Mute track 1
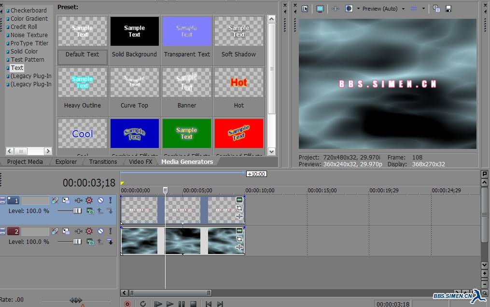 [100, 200]
